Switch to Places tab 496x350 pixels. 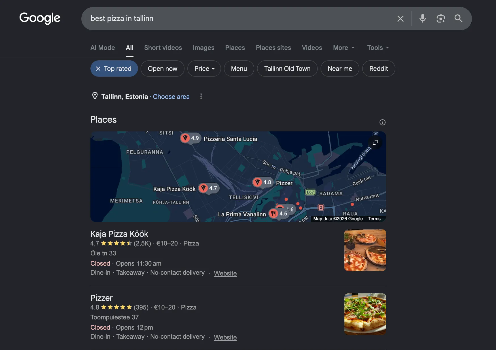[x=235, y=48]
